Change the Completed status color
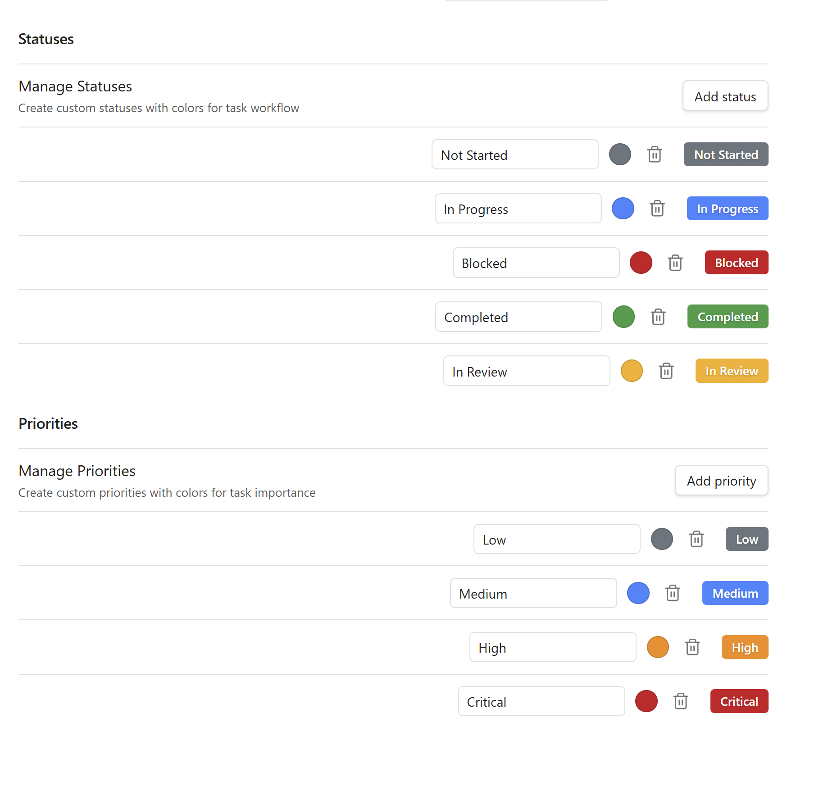 coord(623,317)
